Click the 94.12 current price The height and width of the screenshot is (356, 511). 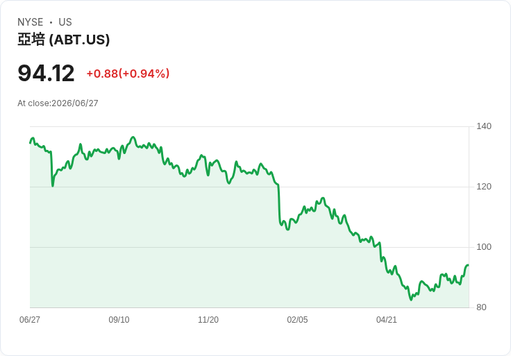[46, 74]
